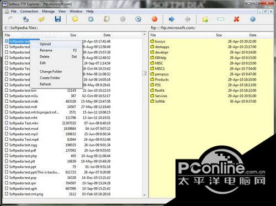Click the file icon beside Softpedia test.pdf
This screenshot has width=276, height=206.
coord(7,150)
